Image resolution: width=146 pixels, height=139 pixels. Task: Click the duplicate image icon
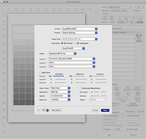(x=137, y=35)
